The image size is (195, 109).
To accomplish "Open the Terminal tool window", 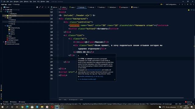I will 22,102.
